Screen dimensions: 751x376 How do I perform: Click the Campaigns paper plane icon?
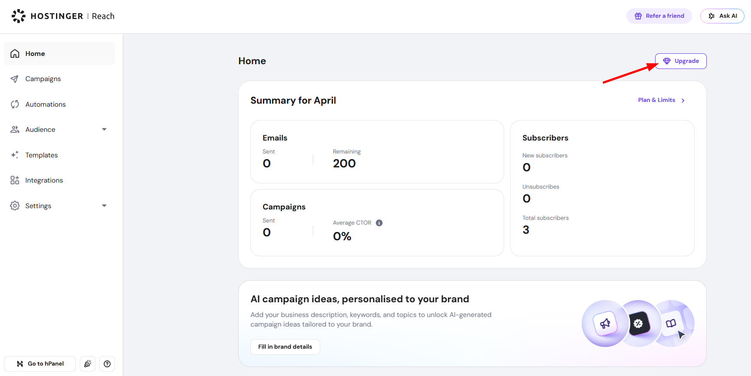(15, 79)
